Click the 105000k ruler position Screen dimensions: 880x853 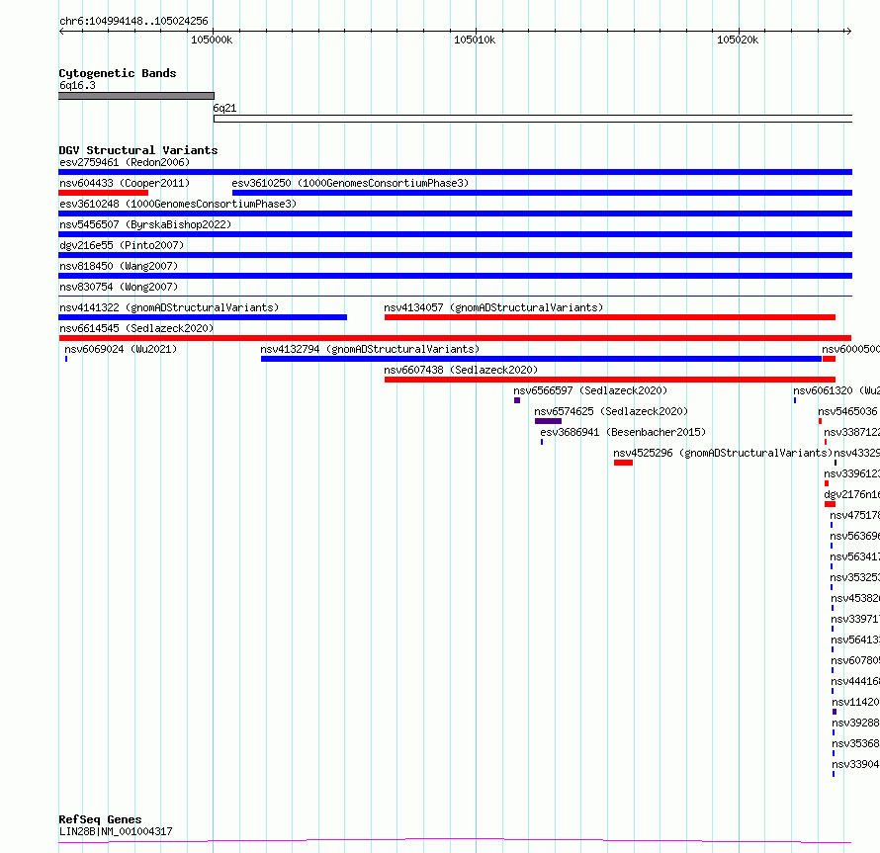[212, 40]
